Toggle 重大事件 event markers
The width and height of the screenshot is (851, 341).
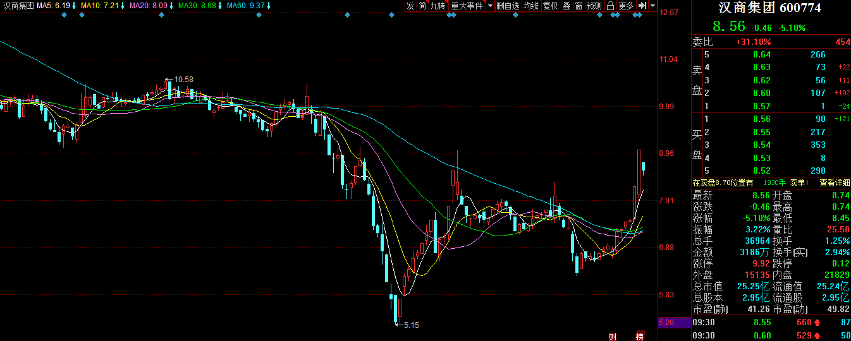[467, 6]
